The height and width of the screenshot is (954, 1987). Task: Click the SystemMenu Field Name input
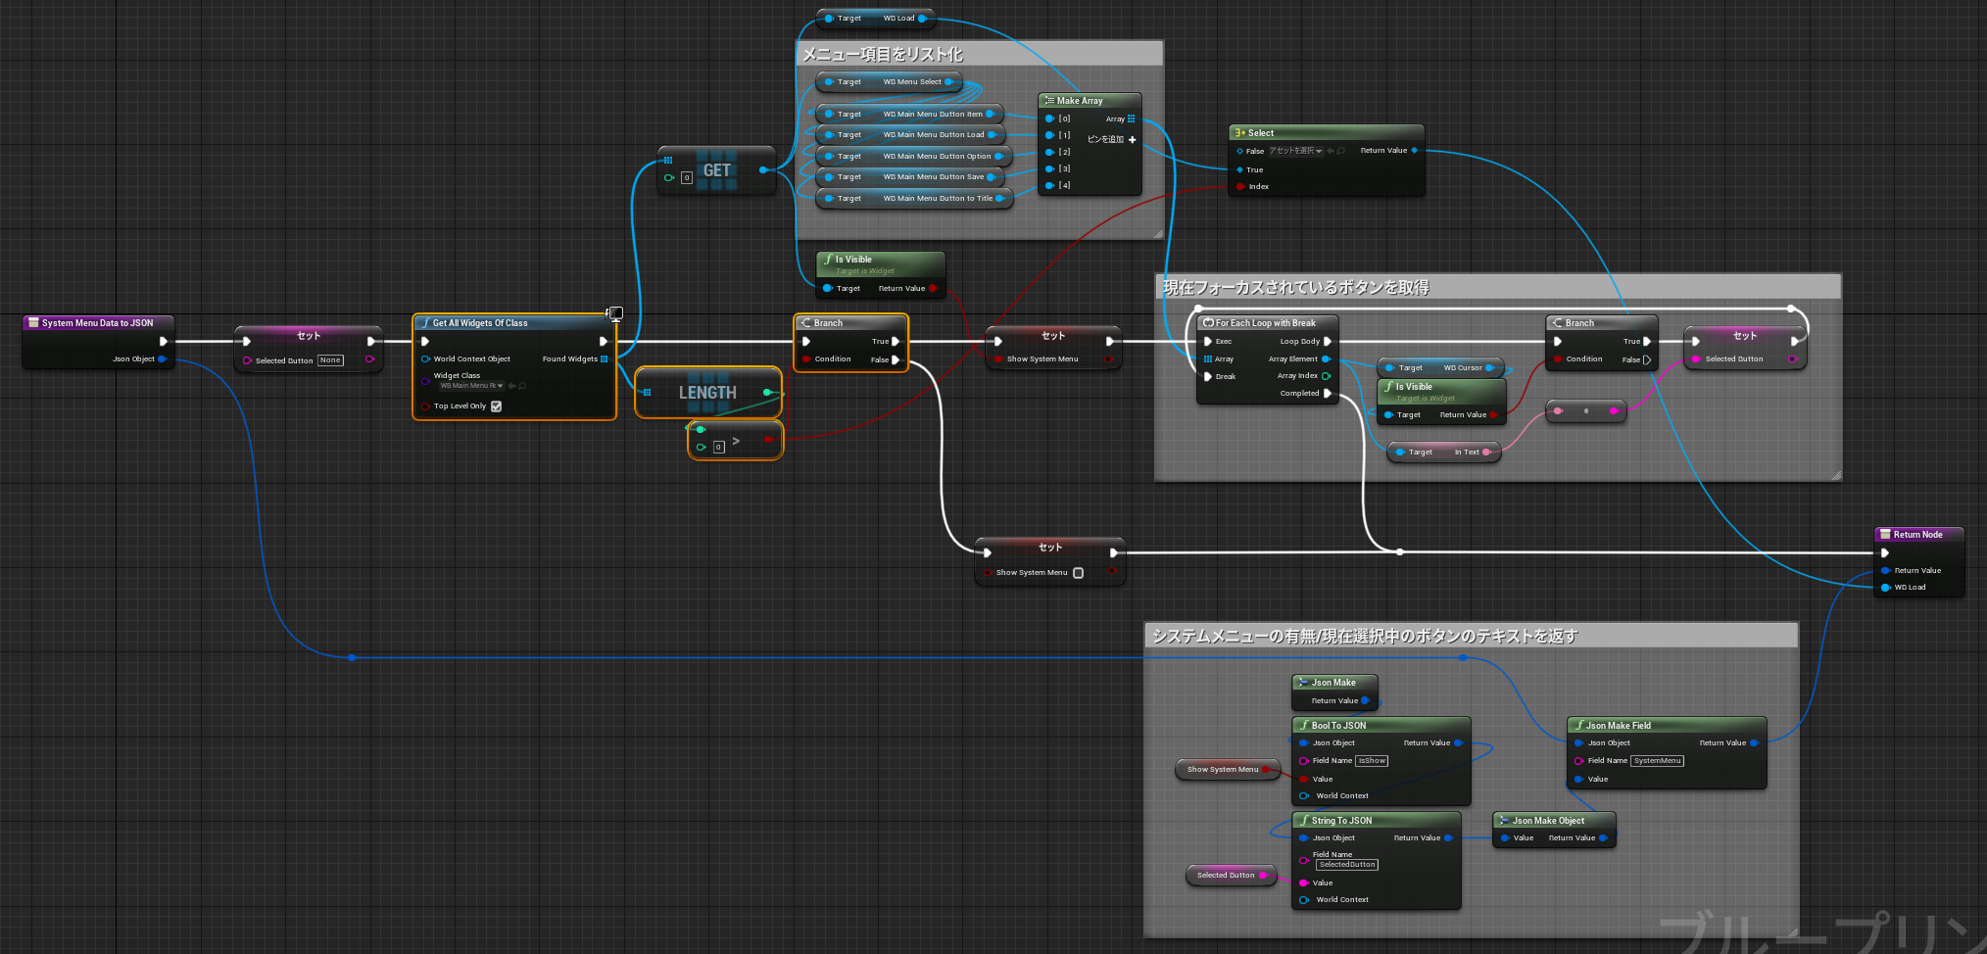tap(1657, 761)
